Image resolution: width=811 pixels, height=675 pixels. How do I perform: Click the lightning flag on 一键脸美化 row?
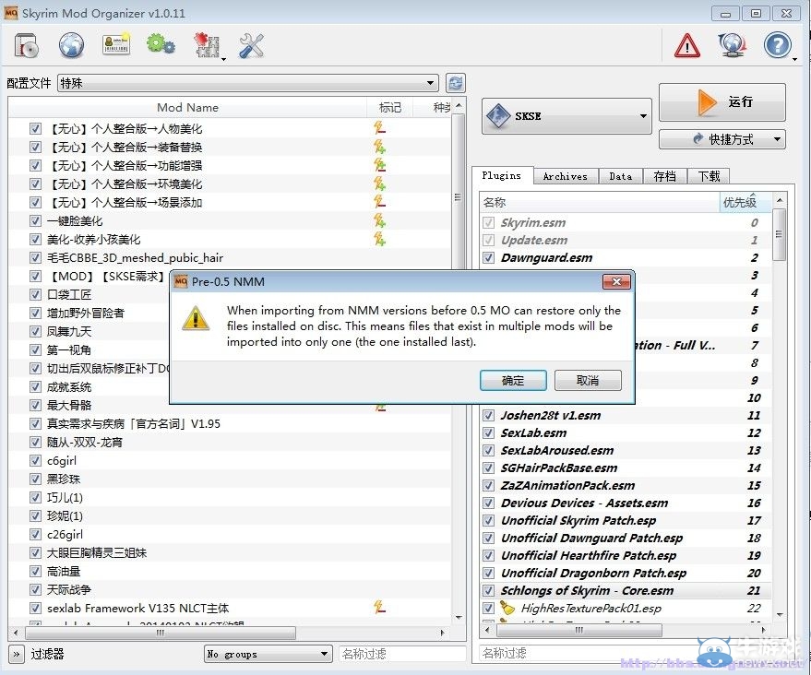[379, 220]
